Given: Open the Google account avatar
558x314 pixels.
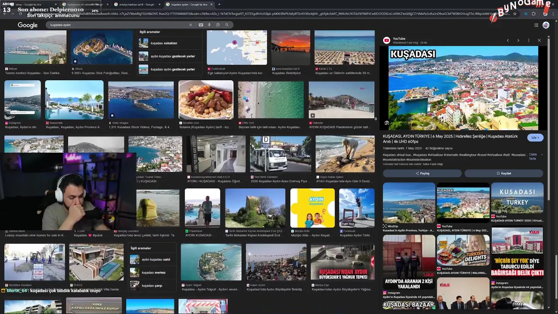Looking at the screenshot, I should (546, 25).
